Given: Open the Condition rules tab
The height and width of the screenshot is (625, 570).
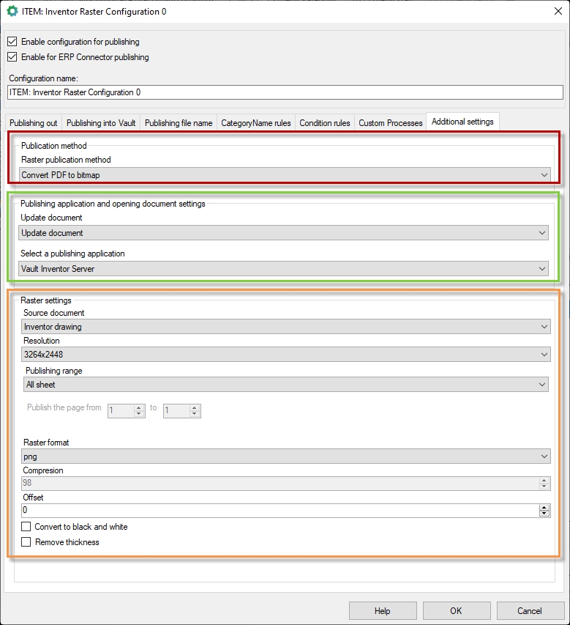Looking at the screenshot, I should 324,123.
